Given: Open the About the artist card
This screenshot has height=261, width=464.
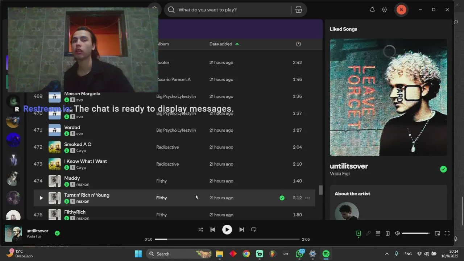Looking at the screenshot, I should point(388,202).
